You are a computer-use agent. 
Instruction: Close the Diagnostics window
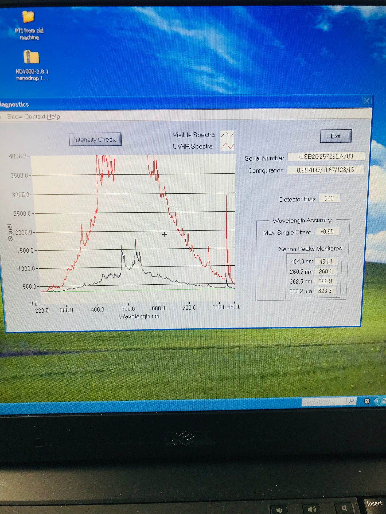coord(366,101)
